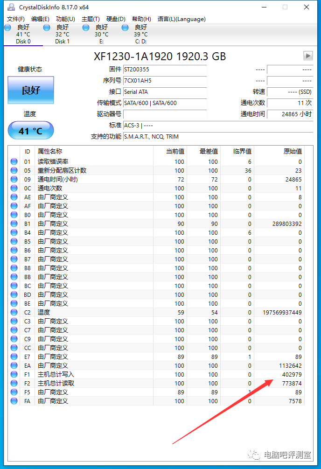Click status orb for attribute C2 温度 row
This screenshot has height=469, width=321.
click(14, 312)
